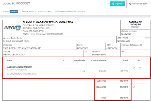This screenshot has height=101, width=151.
Task: Click the Custo/unidade column header
Action: coord(99,61)
